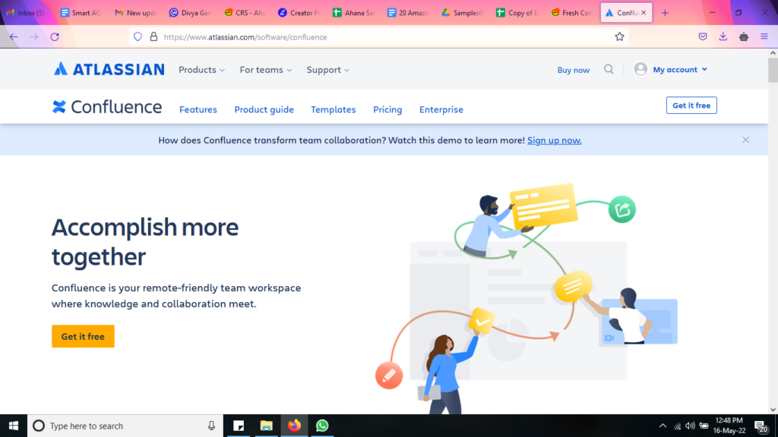Open the taskbar clock and calendar

(x=729, y=426)
